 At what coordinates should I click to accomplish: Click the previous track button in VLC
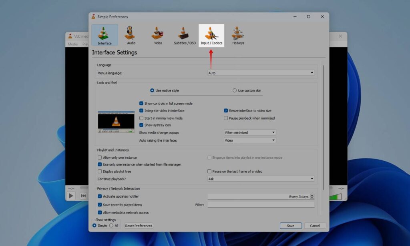tap(83, 196)
